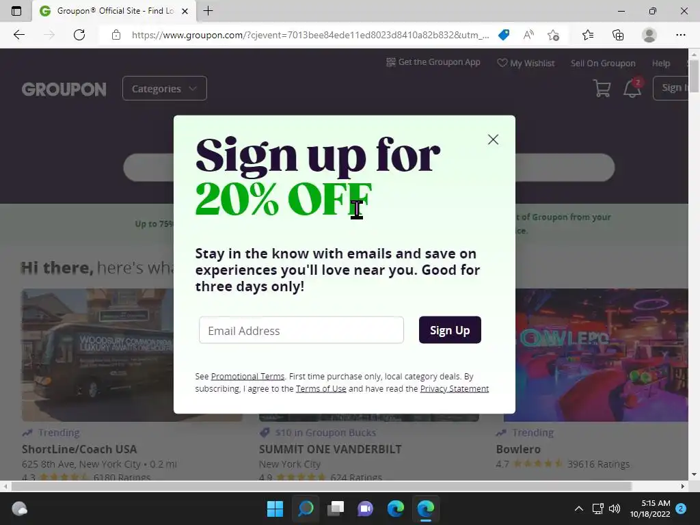Click the Sign Up button
This screenshot has width=700, height=525.
450,330
